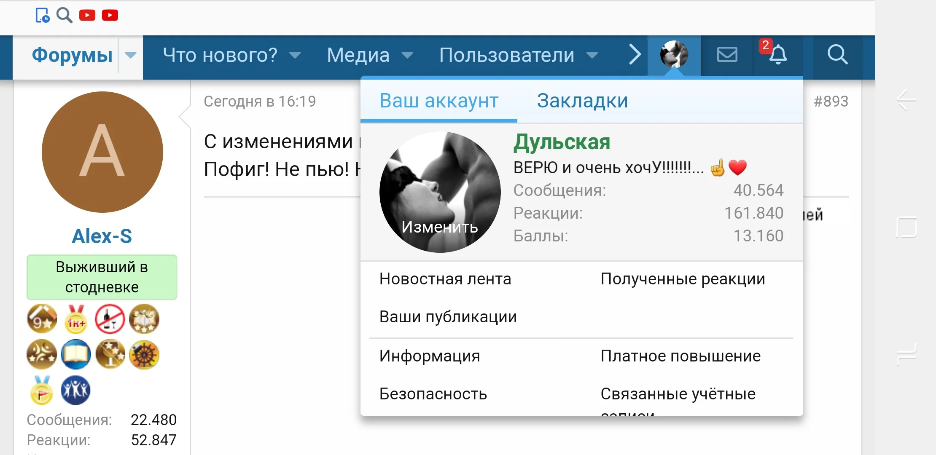Open 'Безопасность' settings link
The image size is (936, 455).
pos(433,393)
